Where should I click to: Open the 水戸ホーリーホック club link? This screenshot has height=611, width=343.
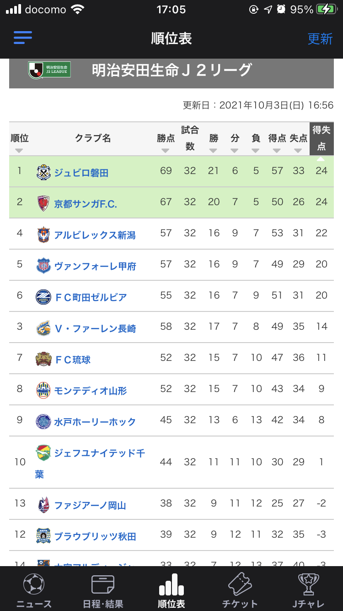(95, 422)
